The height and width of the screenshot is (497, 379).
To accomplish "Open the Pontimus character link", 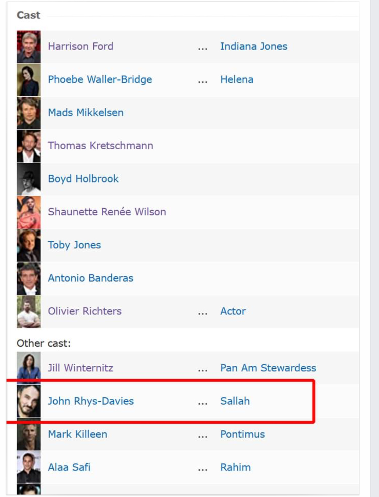I will [243, 434].
